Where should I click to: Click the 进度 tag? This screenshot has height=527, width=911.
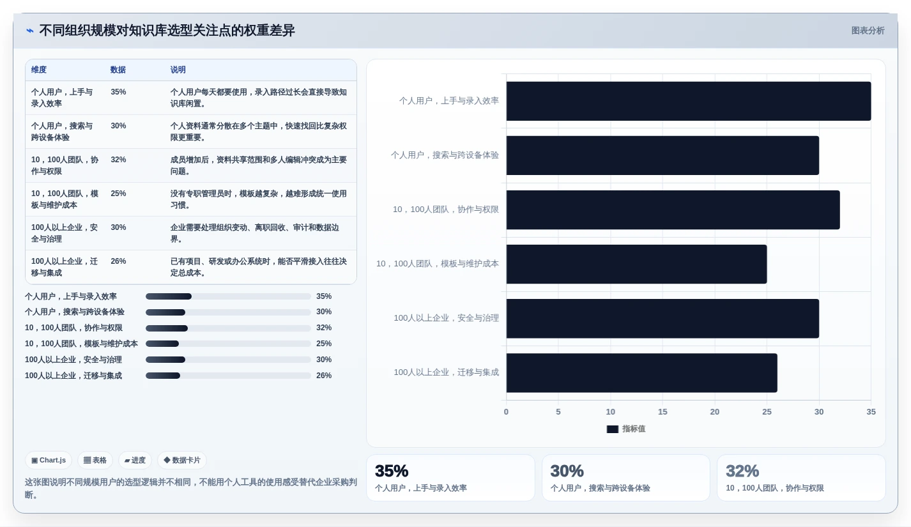point(135,460)
